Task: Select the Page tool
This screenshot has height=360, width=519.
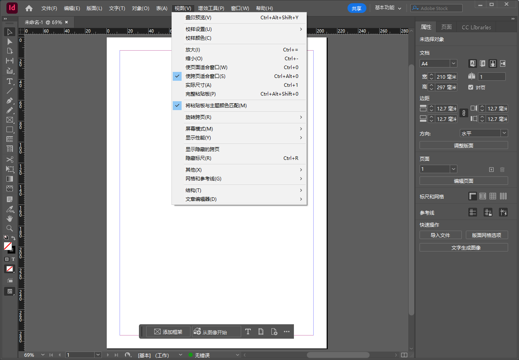Action: 10,51
